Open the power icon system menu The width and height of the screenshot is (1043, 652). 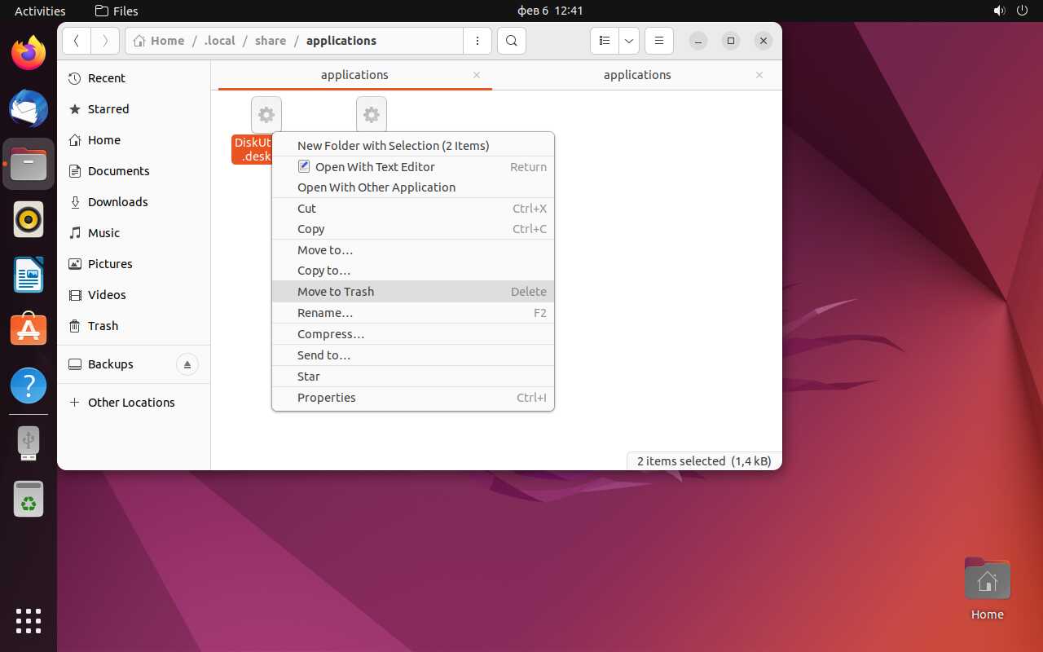[x=1023, y=11]
